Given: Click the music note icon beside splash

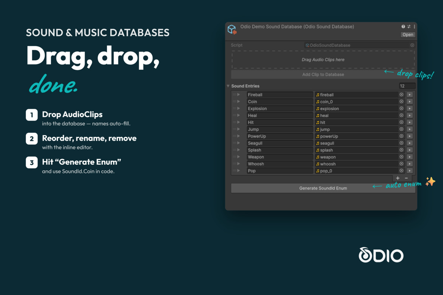Looking at the screenshot, I should click(317, 150).
